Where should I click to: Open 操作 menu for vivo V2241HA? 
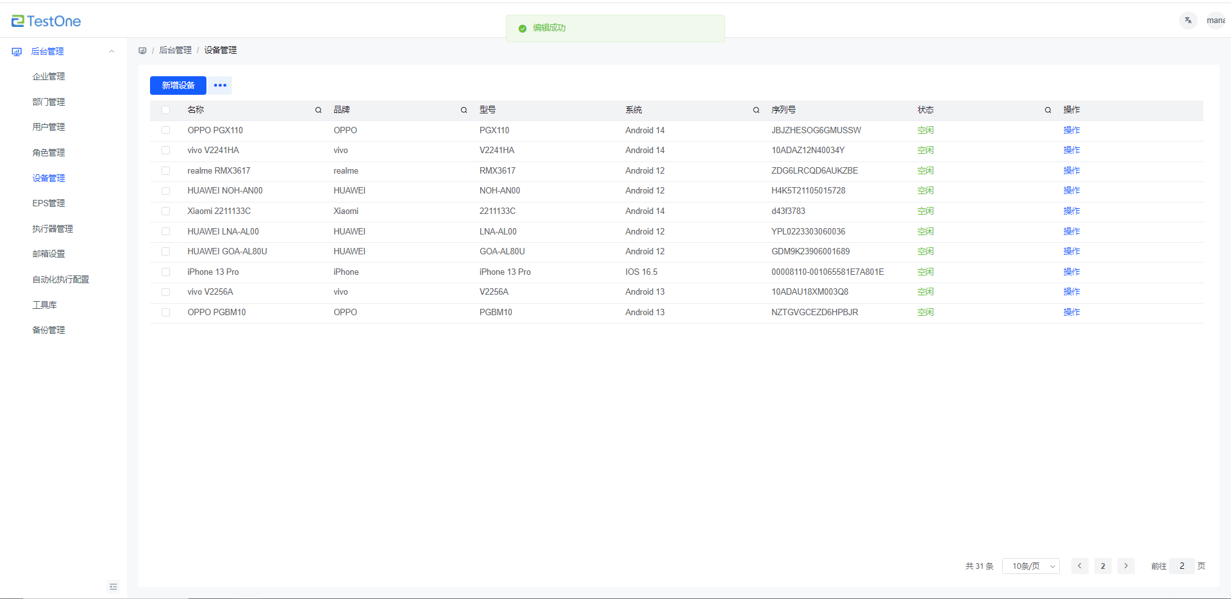[1071, 150]
